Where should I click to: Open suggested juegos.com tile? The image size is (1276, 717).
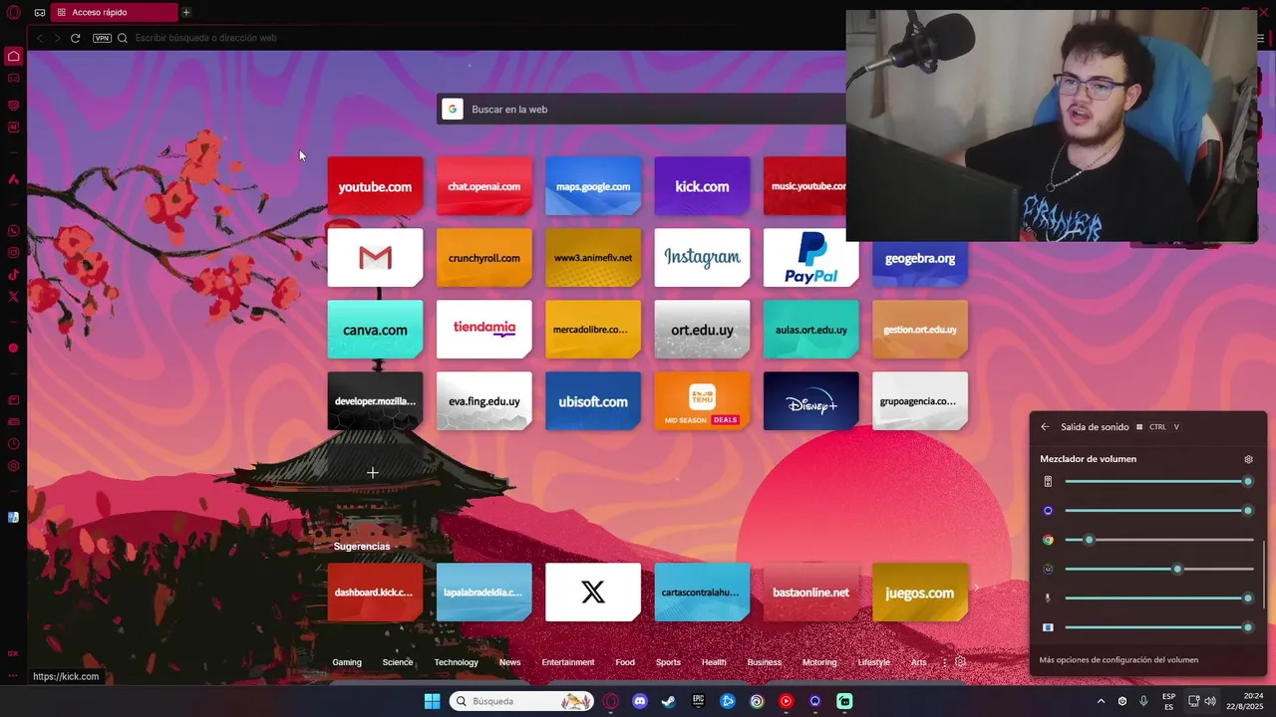click(920, 593)
